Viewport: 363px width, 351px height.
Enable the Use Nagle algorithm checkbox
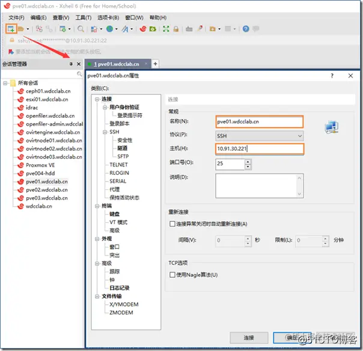point(172,275)
